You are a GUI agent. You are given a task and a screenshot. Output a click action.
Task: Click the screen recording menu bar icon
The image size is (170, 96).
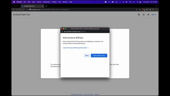pyautogui.click(x=106, y=2)
